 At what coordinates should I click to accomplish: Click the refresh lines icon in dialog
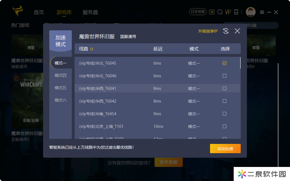coord(226,31)
